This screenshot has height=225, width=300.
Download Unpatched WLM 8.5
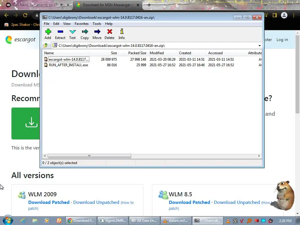click(237, 202)
